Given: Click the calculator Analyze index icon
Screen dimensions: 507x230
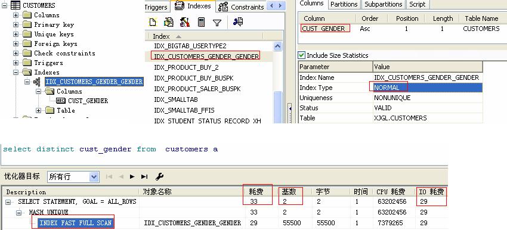Looking at the screenshot, I should tap(201, 22).
